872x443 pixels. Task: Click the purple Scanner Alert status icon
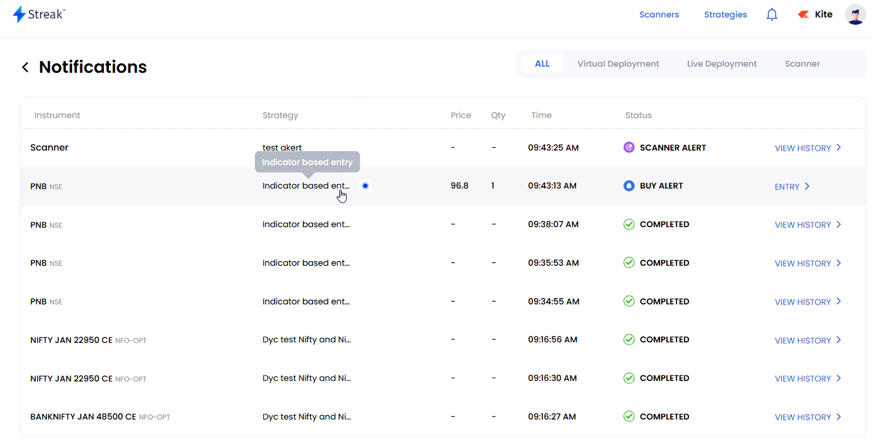(x=629, y=147)
